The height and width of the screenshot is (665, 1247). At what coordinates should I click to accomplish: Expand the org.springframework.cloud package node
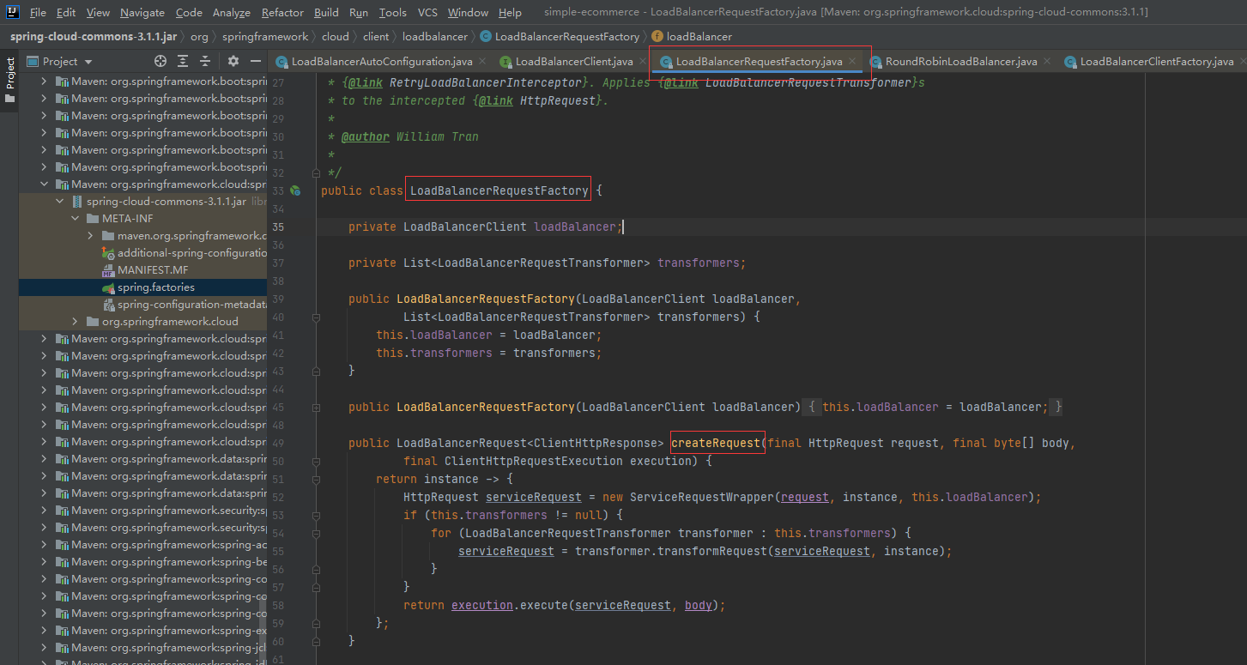(x=76, y=322)
